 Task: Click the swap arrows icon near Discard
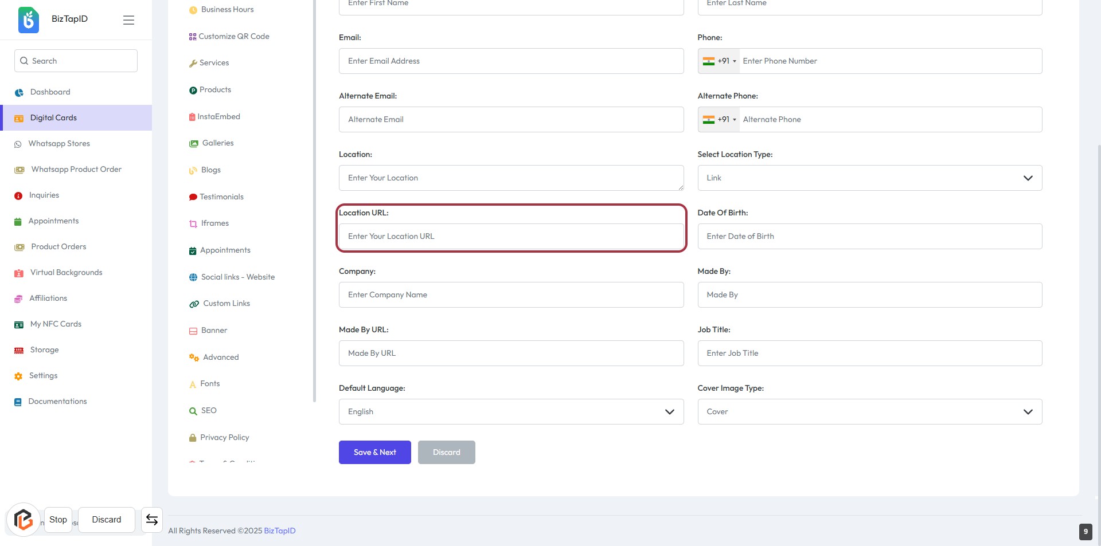(152, 520)
